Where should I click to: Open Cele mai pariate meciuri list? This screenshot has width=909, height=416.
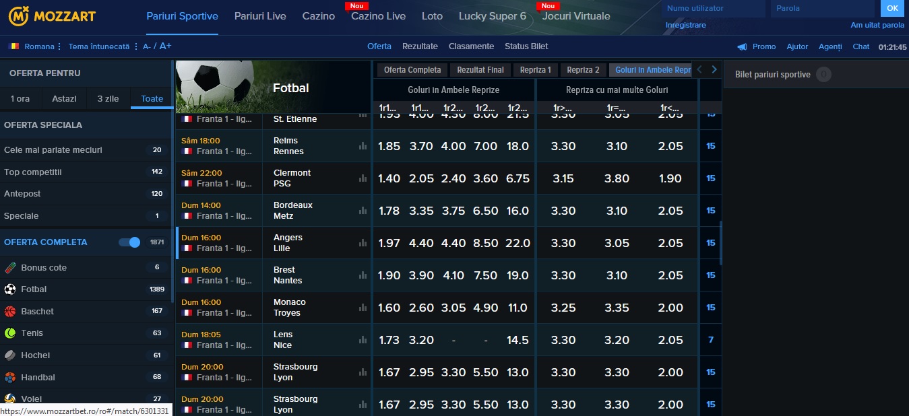(x=84, y=150)
